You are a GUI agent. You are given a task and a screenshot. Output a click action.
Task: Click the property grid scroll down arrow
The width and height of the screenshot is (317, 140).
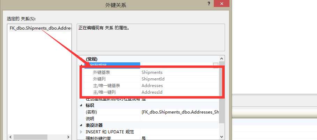tap(221, 137)
